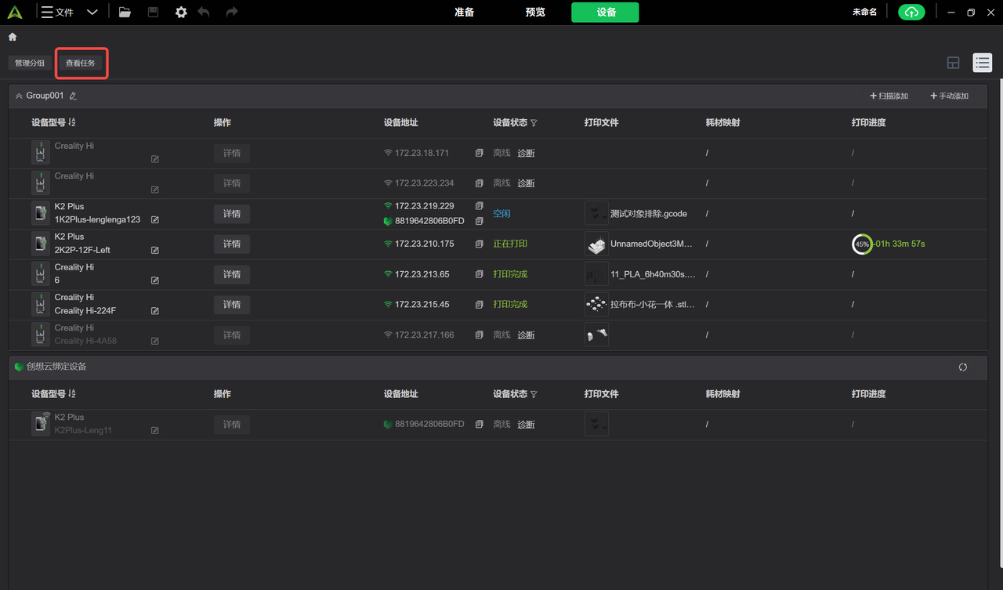The width and height of the screenshot is (1003, 590).
Task: Click 诊断 for device 172.23.18.171
Action: pyautogui.click(x=527, y=154)
